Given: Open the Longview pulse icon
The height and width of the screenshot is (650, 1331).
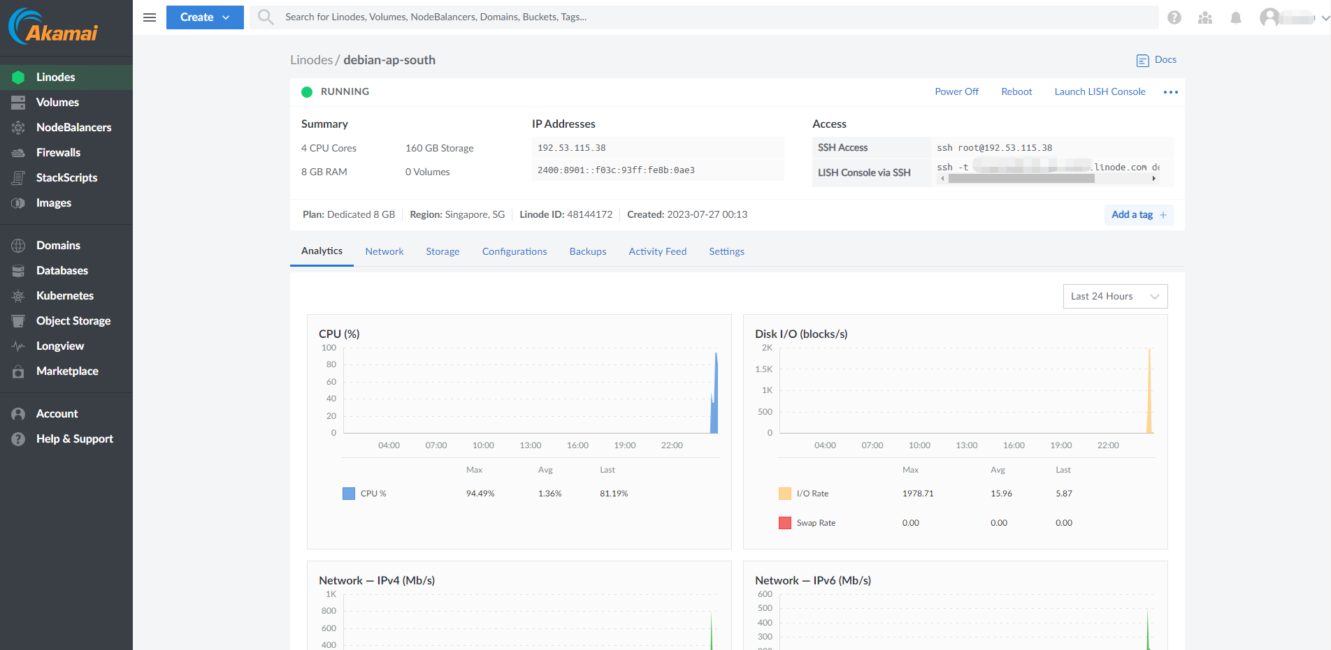Looking at the screenshot, I should [18, 346].
